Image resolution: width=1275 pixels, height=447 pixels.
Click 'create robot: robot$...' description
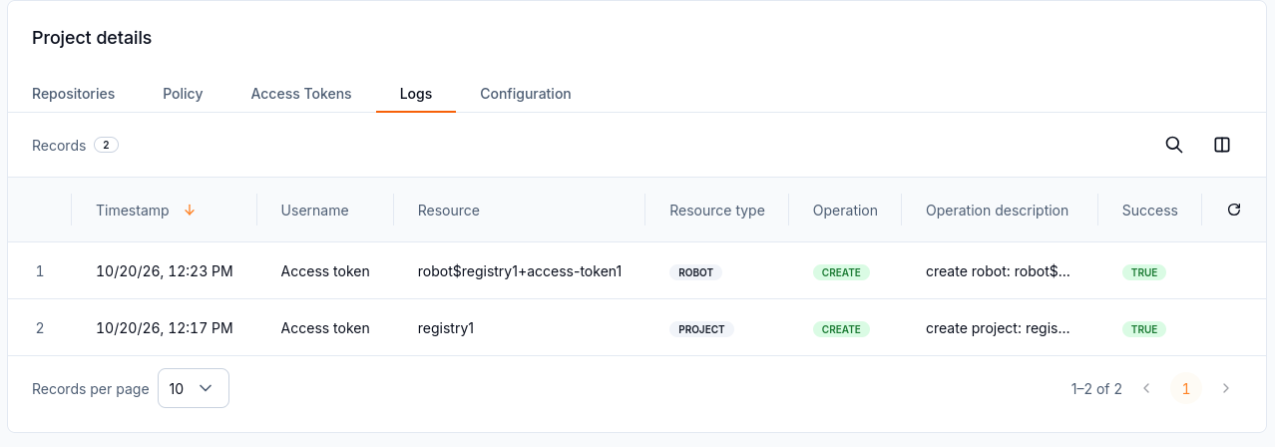pyautogui.click(x=998, y=271)
